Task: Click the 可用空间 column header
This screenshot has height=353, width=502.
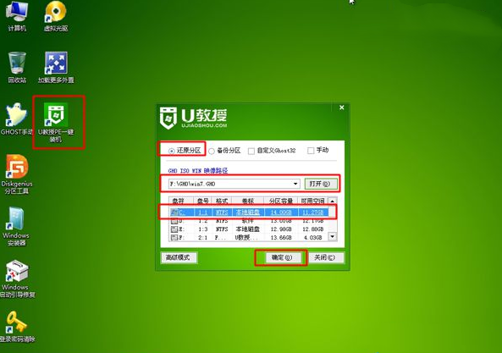Action: coord(312,201)
